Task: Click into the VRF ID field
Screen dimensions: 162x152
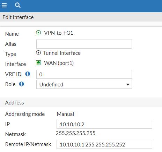Action: click(x=84, y=74)
